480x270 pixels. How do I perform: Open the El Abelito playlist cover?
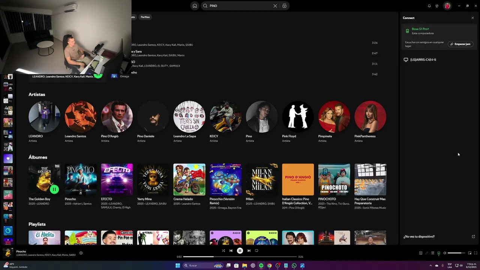tap(44, 238)
